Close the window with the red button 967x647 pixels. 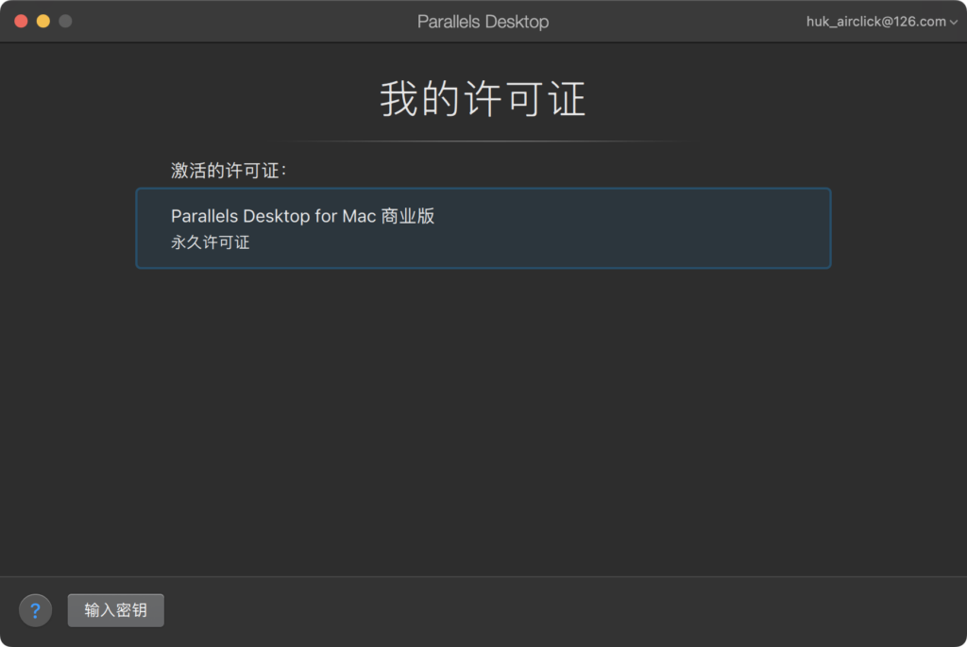point(21,21)
